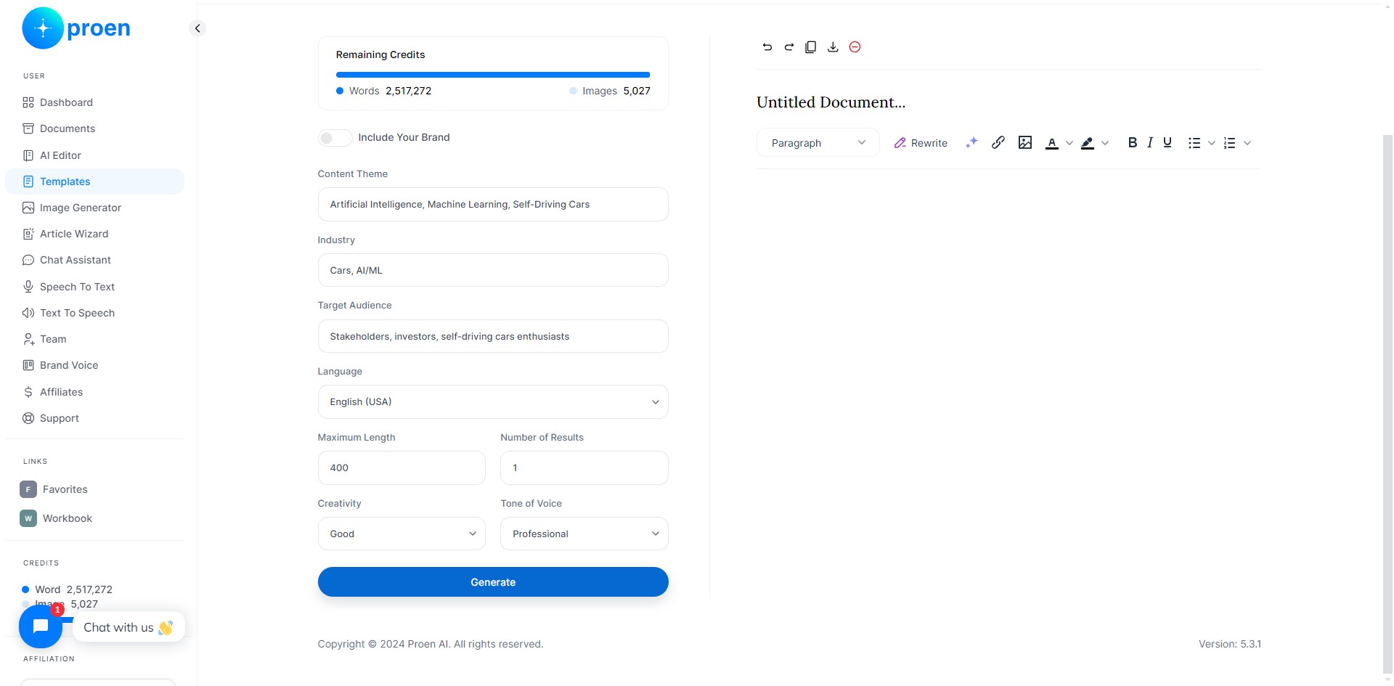Open the Paragraph style dropdown
Viewport: 1394px width, 686px height.
818,143
